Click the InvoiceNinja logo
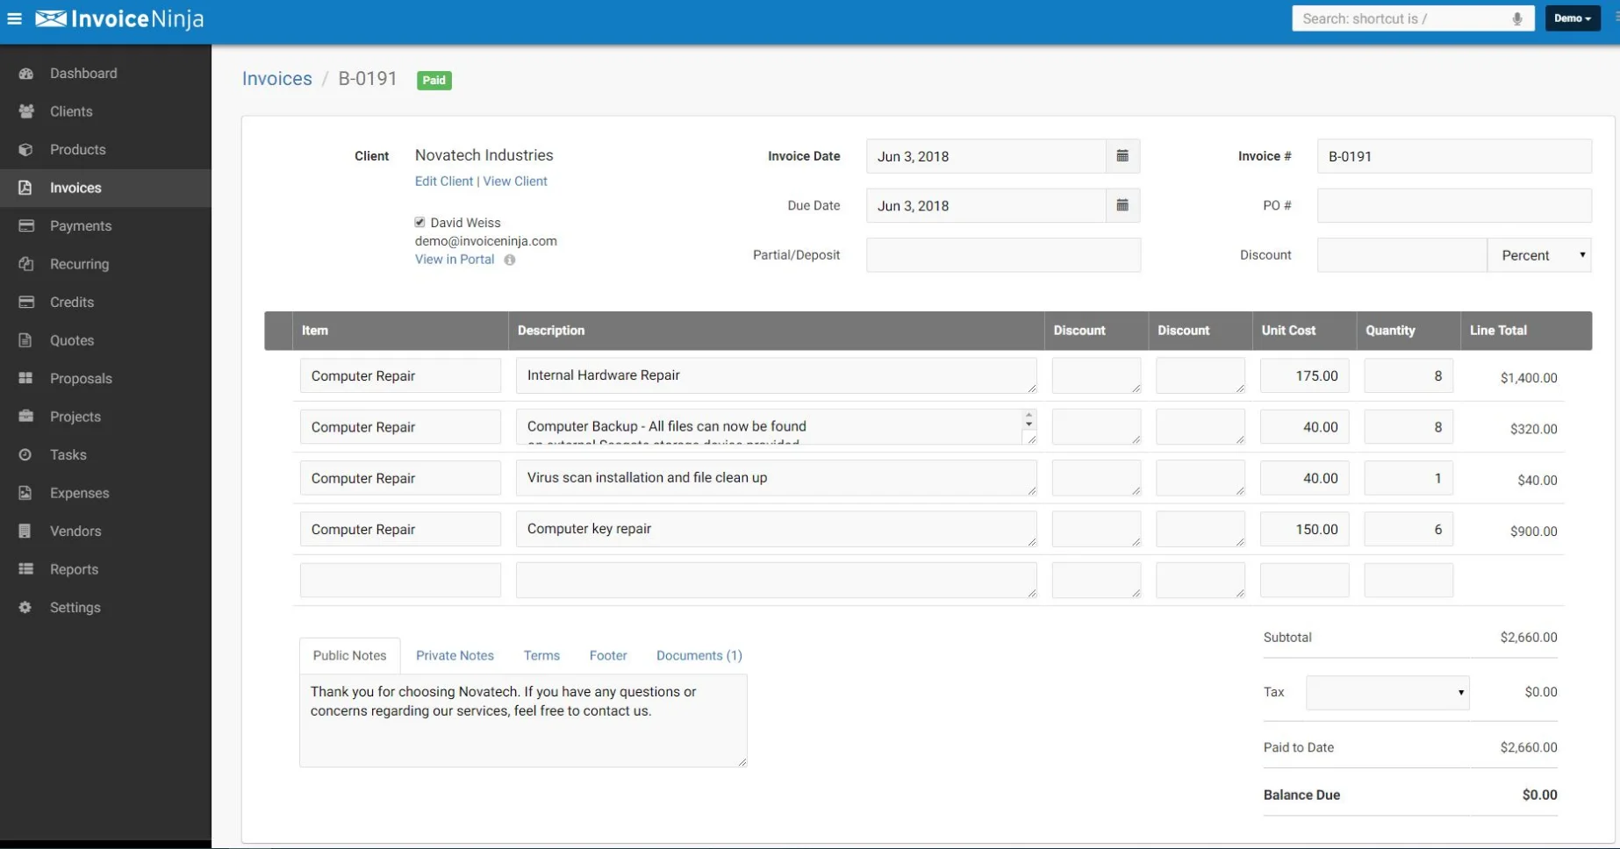Viewport: 1620px width, 849px height. point(119,18)
